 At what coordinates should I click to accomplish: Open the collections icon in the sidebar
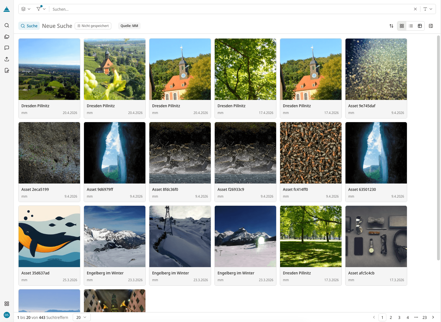(7, 37)
